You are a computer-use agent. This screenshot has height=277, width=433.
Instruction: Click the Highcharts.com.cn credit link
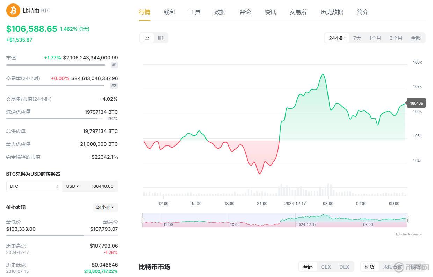click(x=408, y=234)
